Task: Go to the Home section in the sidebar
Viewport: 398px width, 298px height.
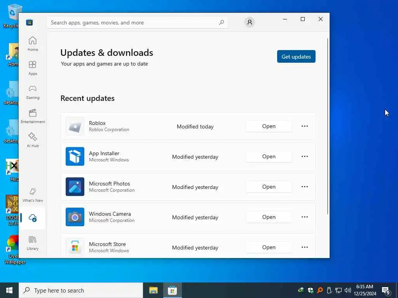Action: point(33,44)
